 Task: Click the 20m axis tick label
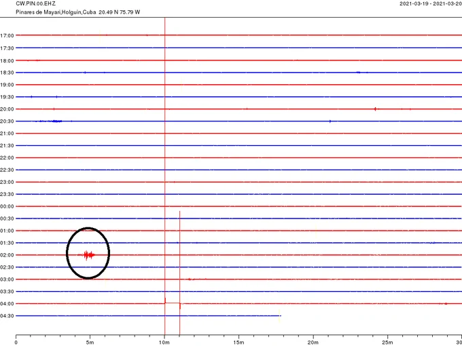313,343
